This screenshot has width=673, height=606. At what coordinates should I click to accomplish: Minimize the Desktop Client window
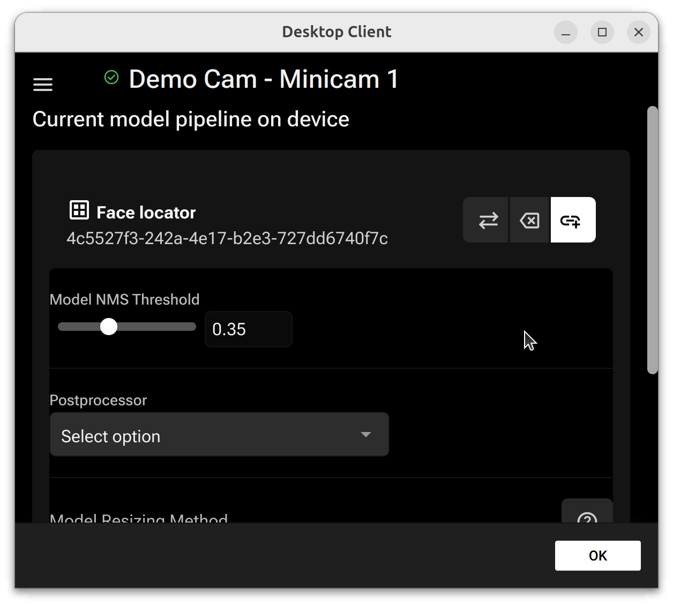click(x=565, y=33)
